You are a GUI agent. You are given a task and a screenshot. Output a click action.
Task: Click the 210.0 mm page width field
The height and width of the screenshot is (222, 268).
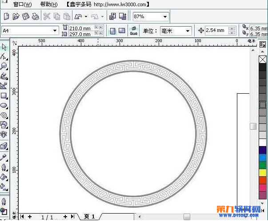(x=81, y=28)
